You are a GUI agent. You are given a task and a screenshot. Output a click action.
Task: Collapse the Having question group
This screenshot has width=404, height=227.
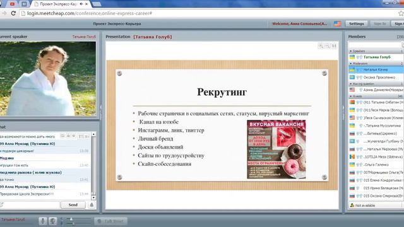click(351, 84)
